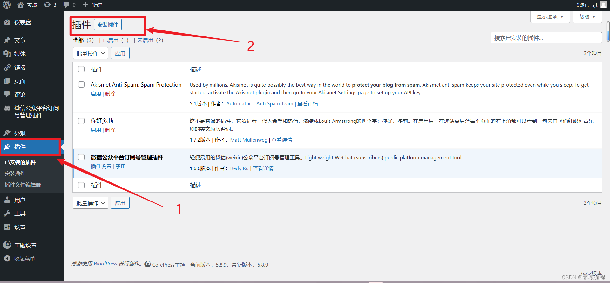The height and width of the screenshot is (283, 610).
Task: Click the 你好多莉 plugin title
Action: click(102, 121)
